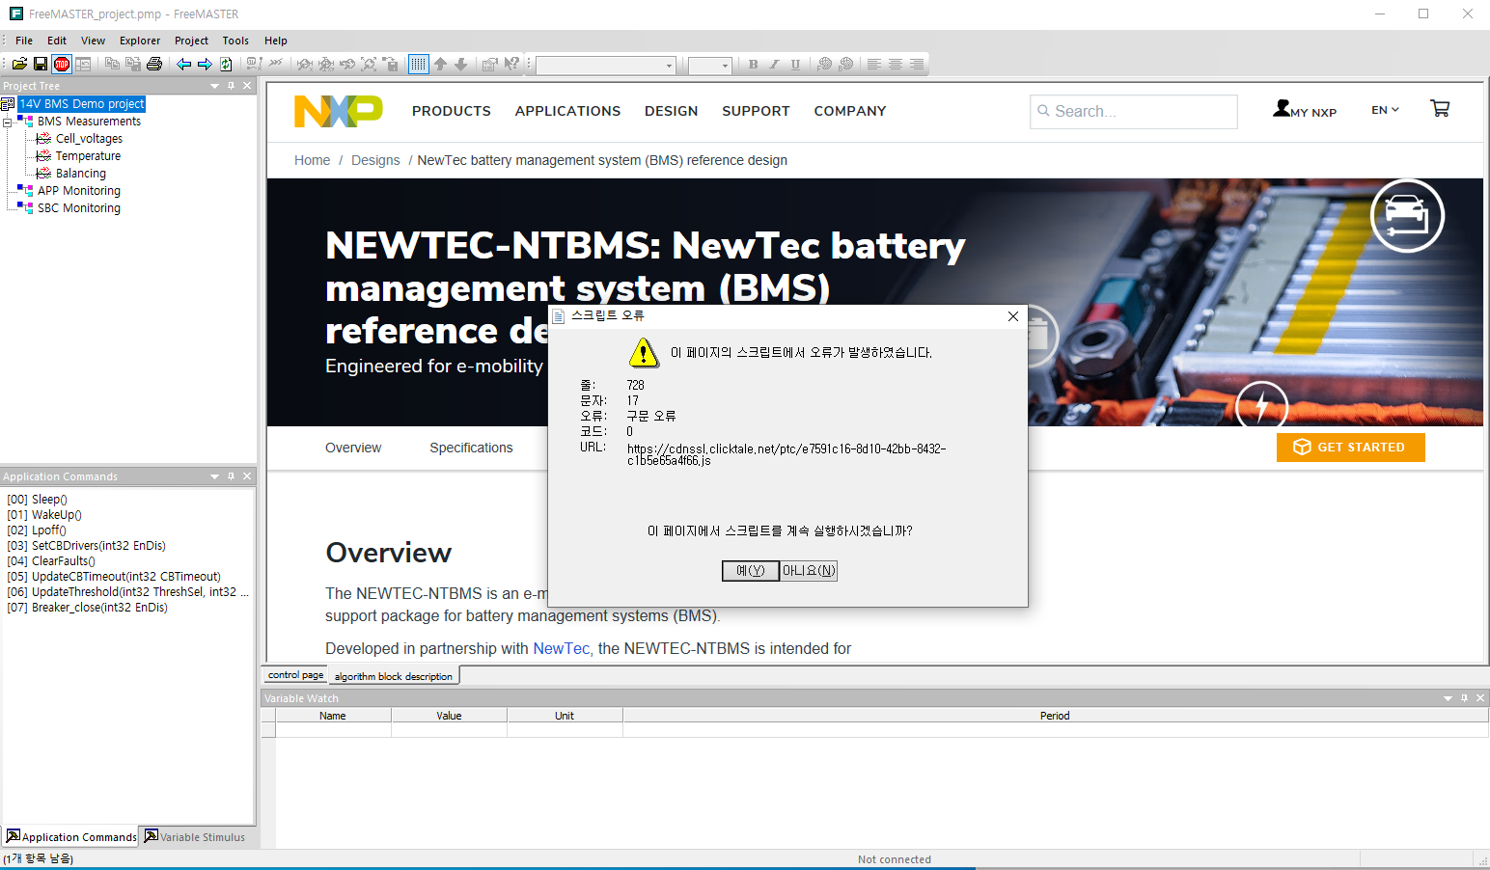The height and width of the screenshot is (870, 1490).
Task: Click 예(Y) in the script error dialog
Action: [750, 570]
